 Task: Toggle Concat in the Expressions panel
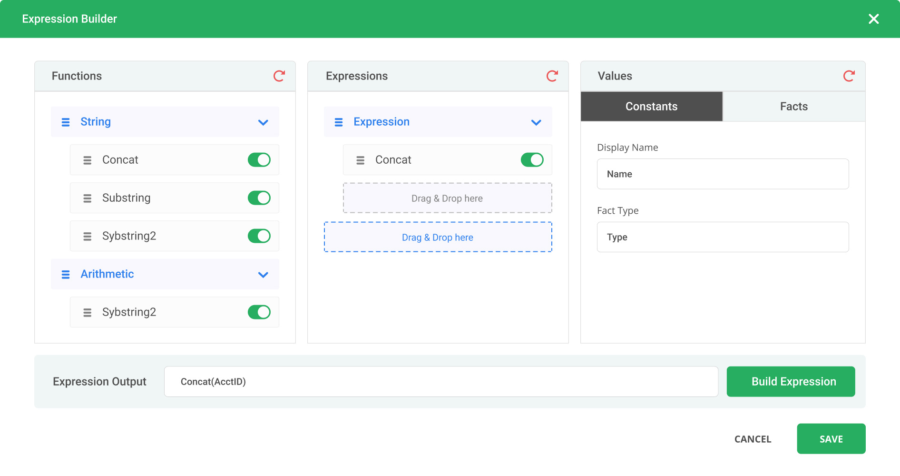tap(532, 160)
